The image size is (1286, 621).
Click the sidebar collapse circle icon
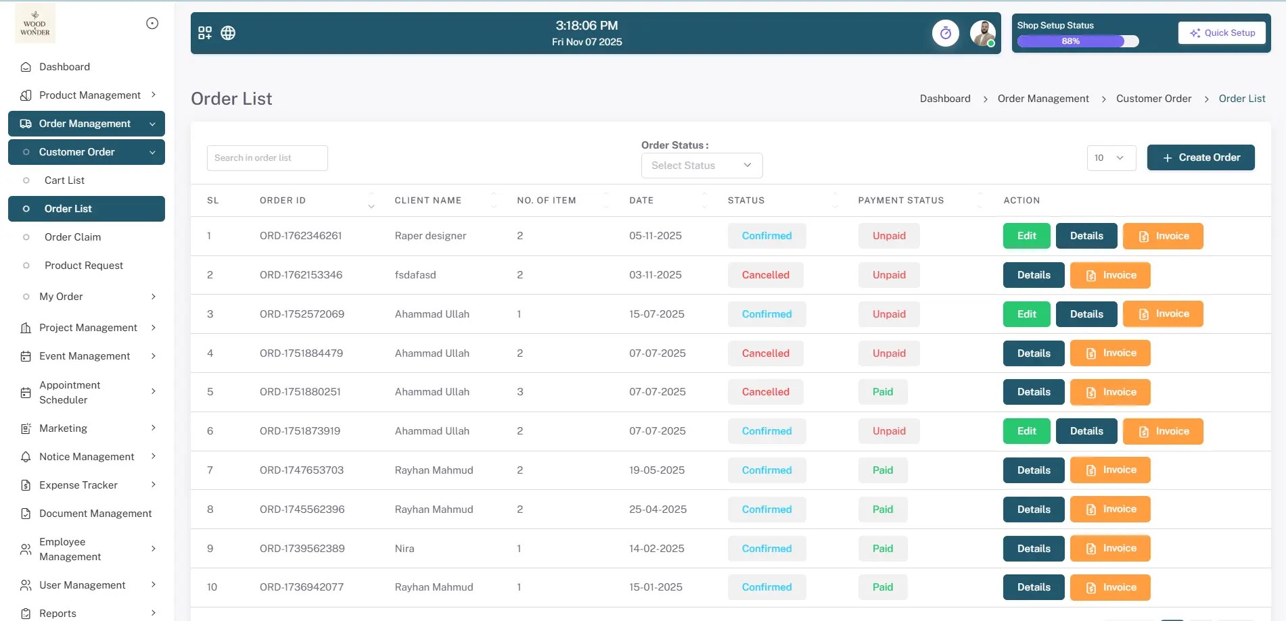(x=152, y=22)
